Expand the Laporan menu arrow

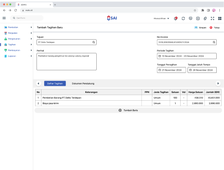click(31, 56)
